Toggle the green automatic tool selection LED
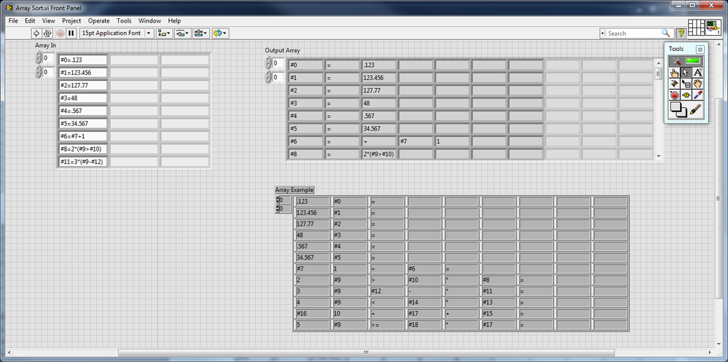The height and width of the screenshot is (362, 728). point(693,60)
